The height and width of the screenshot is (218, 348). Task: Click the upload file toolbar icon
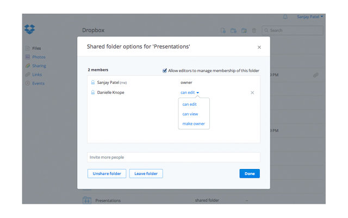click(x=223, y=31)
